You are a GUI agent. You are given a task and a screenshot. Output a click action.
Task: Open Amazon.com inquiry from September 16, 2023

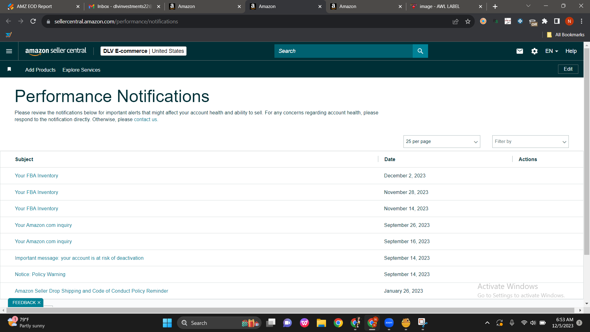pyautogui.click(x=43, y=241)
